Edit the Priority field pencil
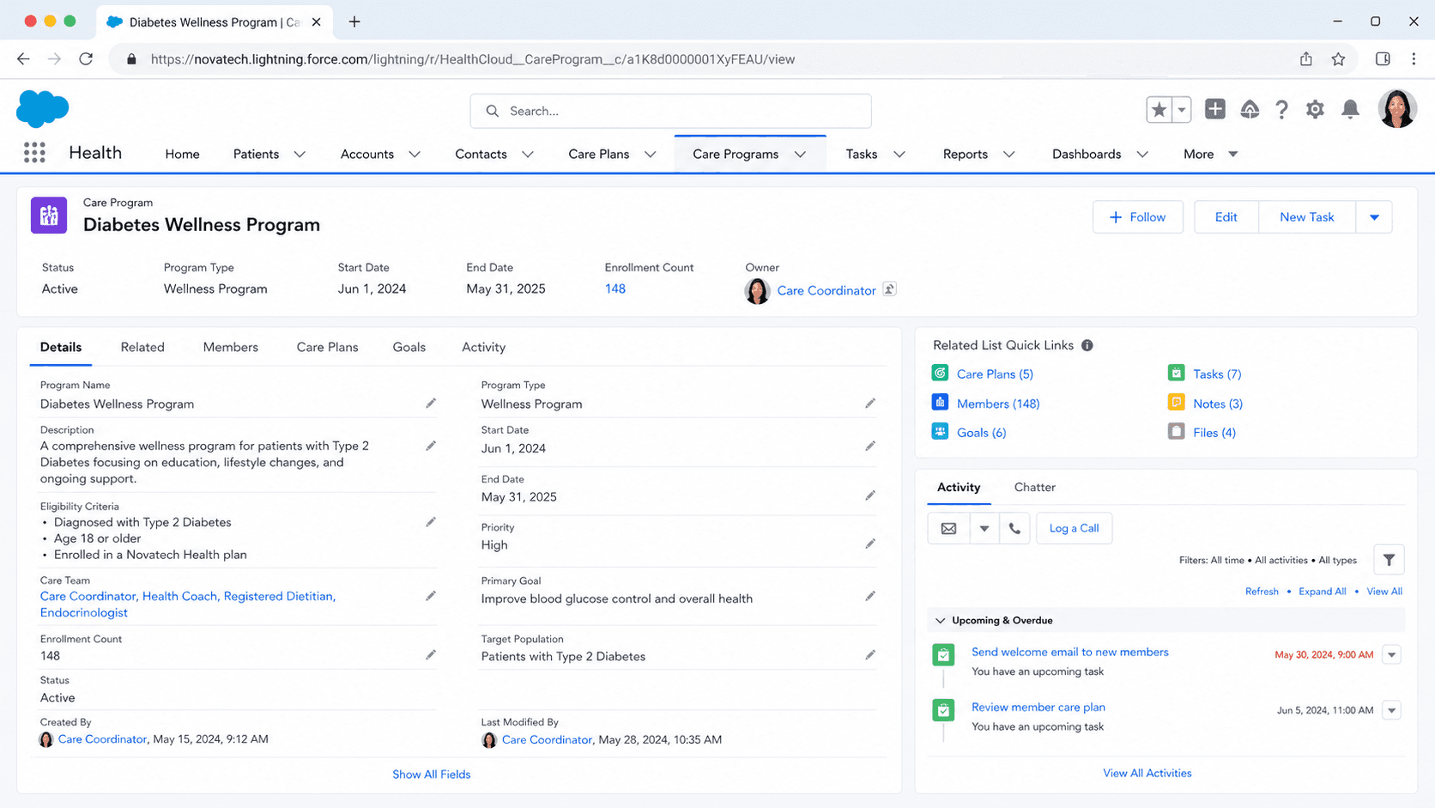The image size is (1435, 808). click(x=870, y=544)
